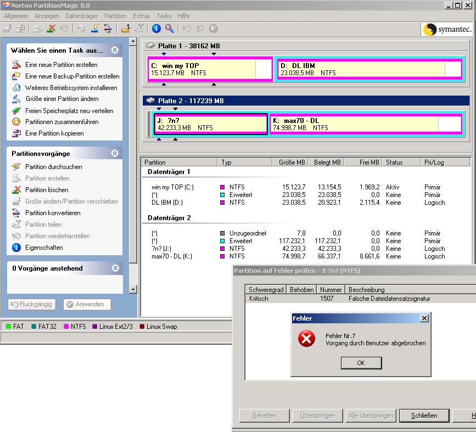Click the Platte 1 disk icon

(x=150, y=46)
